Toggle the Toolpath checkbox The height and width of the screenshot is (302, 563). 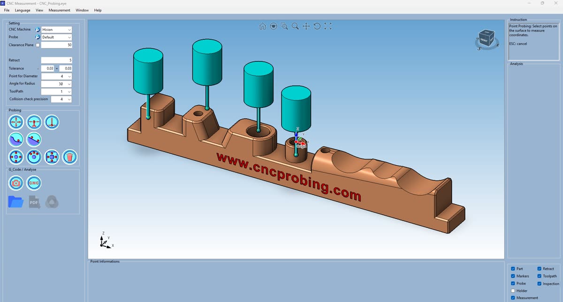[x=539, y=276]
